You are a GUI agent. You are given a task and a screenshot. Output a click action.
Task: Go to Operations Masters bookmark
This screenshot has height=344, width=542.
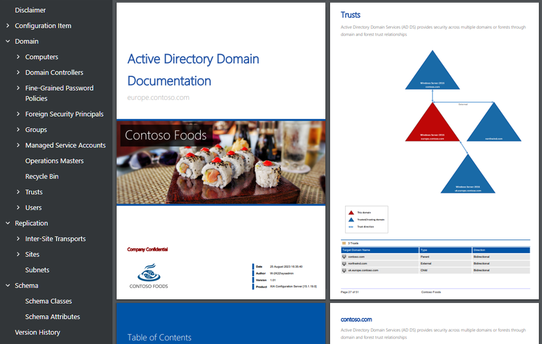54,161
